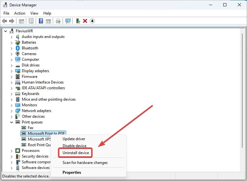Expand the Monitors node
Viewport: 247px width, 181px height.
coord(11,105)
